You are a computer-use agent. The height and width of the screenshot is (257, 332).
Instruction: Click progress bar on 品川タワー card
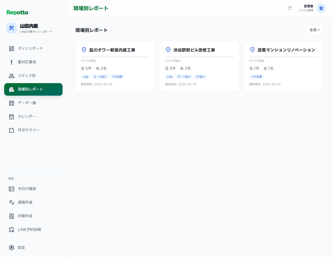[x=115, y=57]
